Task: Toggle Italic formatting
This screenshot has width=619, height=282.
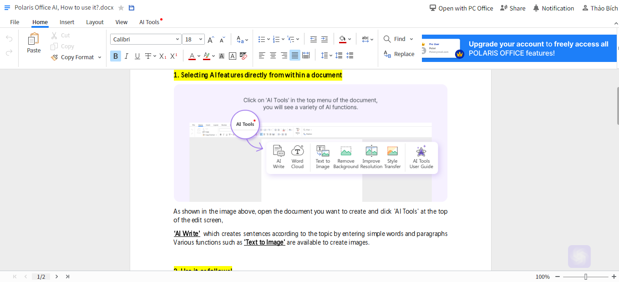Action: [126, 56]
